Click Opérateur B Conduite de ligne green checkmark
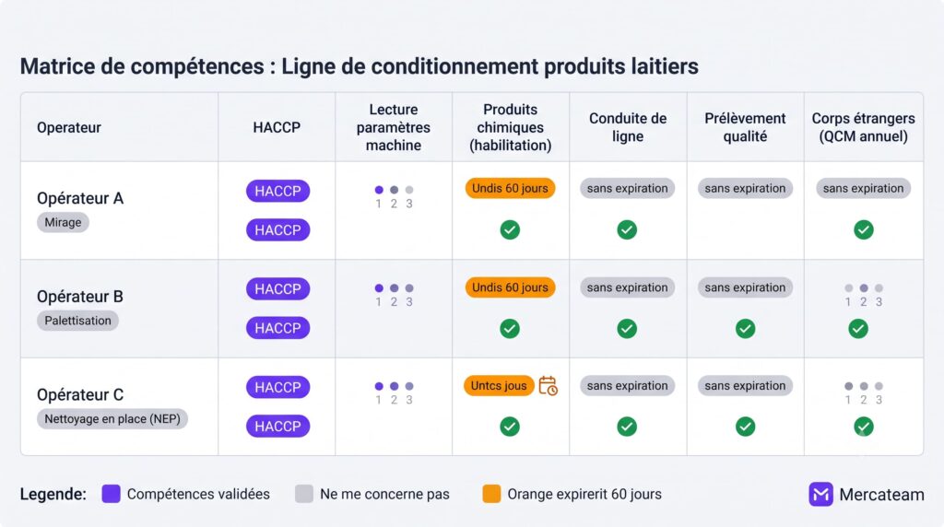 tap(627, 329)
